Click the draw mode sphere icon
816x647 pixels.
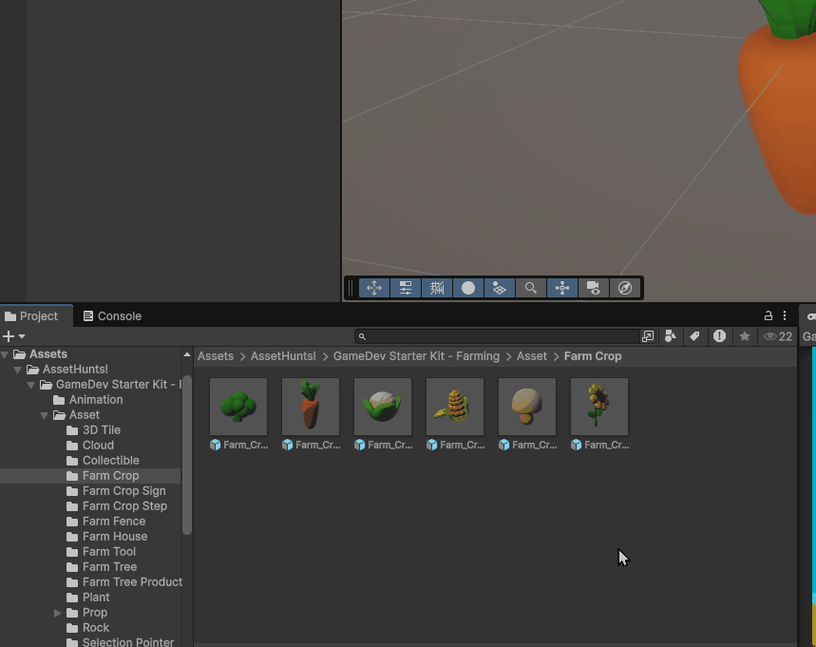point(468,288)
